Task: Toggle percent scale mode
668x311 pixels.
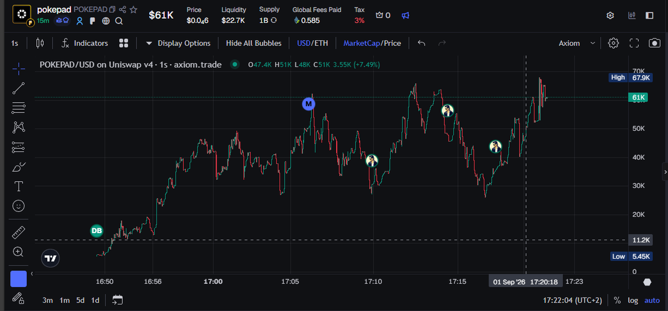Action: point(617,300)
